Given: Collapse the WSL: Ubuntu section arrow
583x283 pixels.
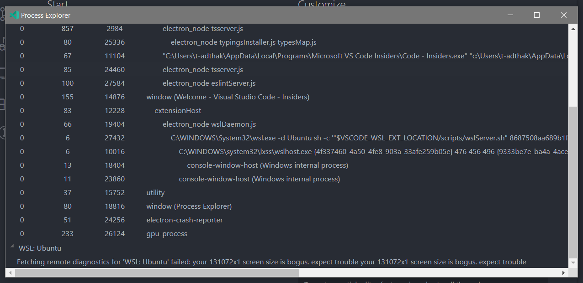Looking at the screenshot, I should point(11,247).
